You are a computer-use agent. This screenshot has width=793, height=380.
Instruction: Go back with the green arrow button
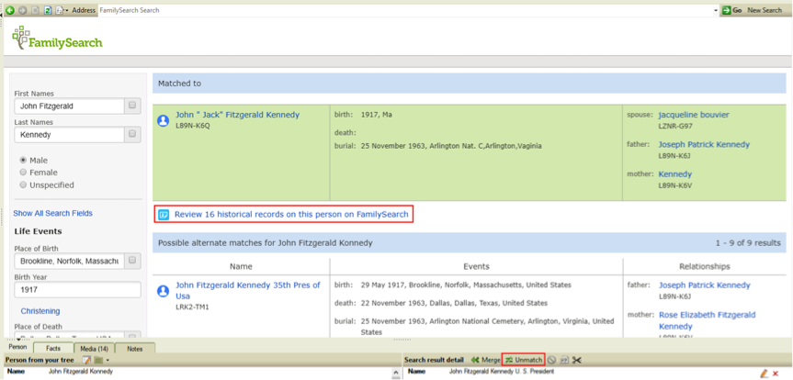10,10
